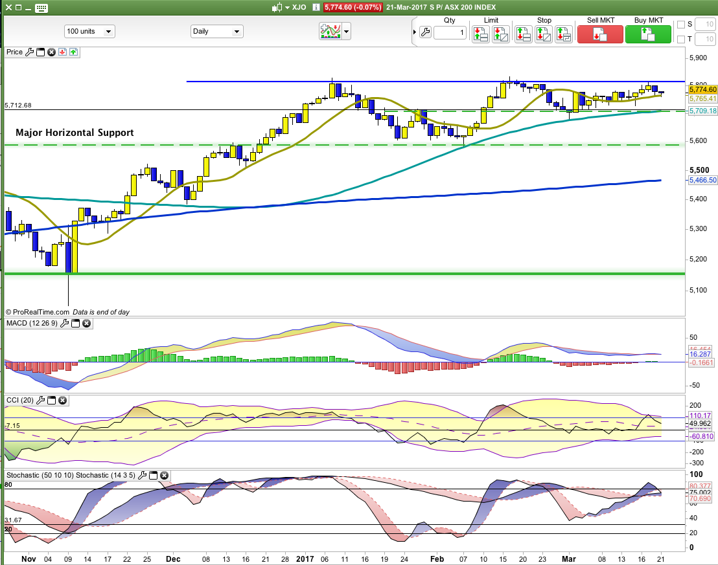The height and width of the screenshot is (565, 718).
Task: Click the 80.377 Stochastic axis value label
Action: (x=701, y=486)
